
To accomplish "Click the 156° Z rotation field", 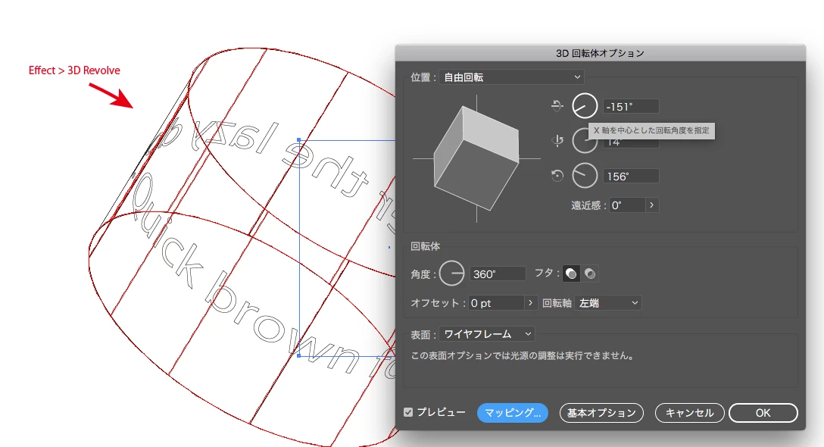I will (x=631, y=177).
